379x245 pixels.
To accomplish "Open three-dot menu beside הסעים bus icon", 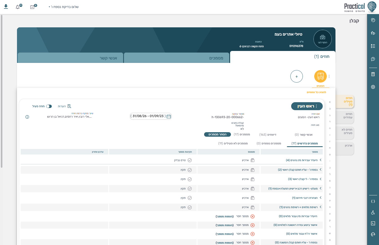I will [329, 76].
